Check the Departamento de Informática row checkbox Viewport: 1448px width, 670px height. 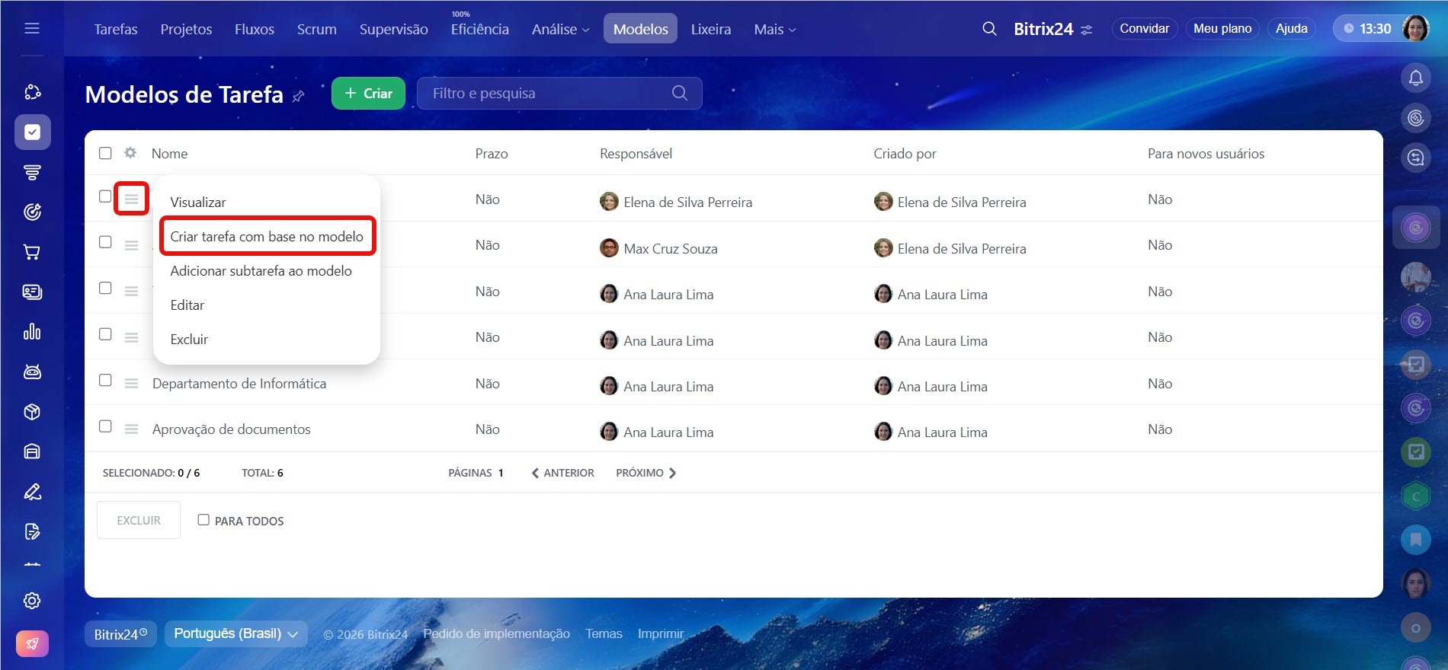click(105, 380)
